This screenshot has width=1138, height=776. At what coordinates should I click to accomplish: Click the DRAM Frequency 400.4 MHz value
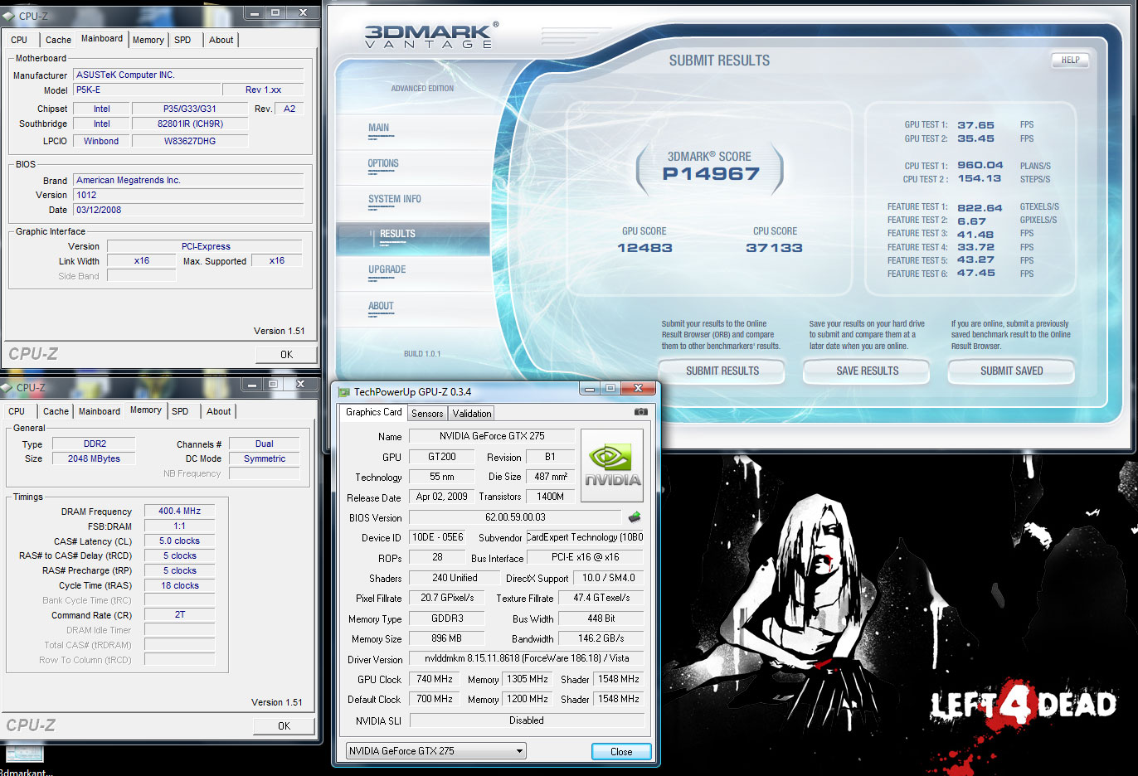(180, 512)
